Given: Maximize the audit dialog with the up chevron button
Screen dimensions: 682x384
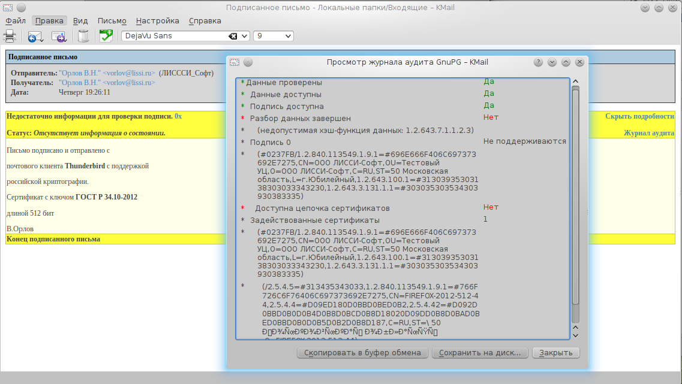Looking at the screenshot, I should pos(566,62).
